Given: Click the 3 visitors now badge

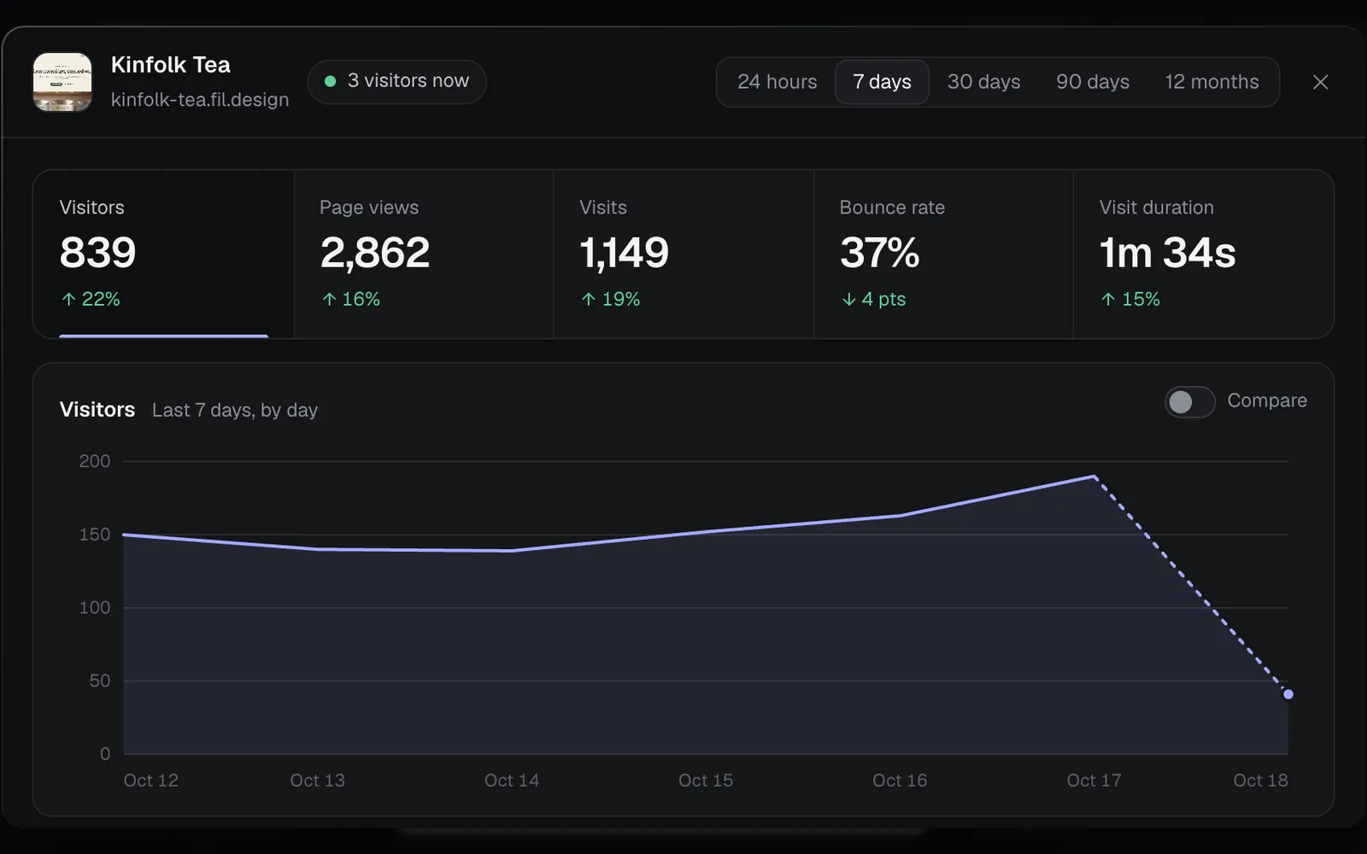Looking at the screenshot, I should [396, 81].
